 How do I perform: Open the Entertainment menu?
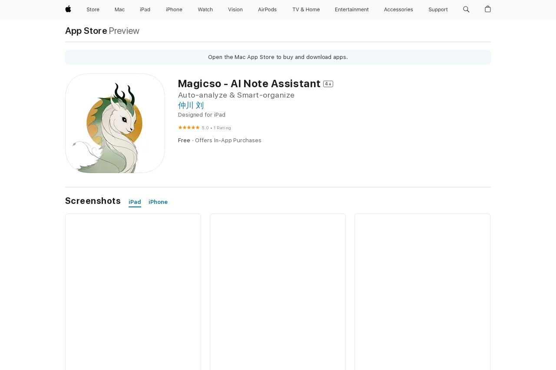[x=352, y=10]
